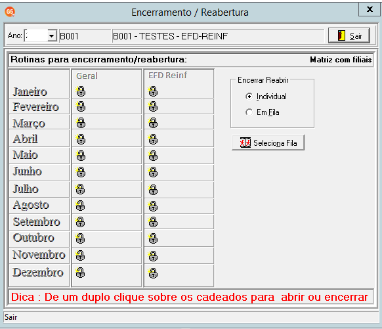Click the Novembro month label

[39, 255]
